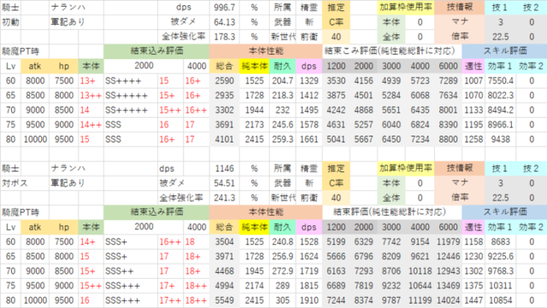Click the dps value 1146
Viewport: 547px width, 308px height.
[x=224, y=169]
